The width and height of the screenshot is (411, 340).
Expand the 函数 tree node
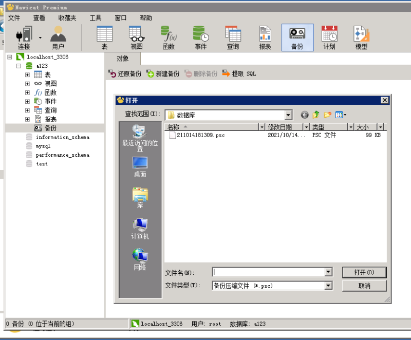coord(28,93)
